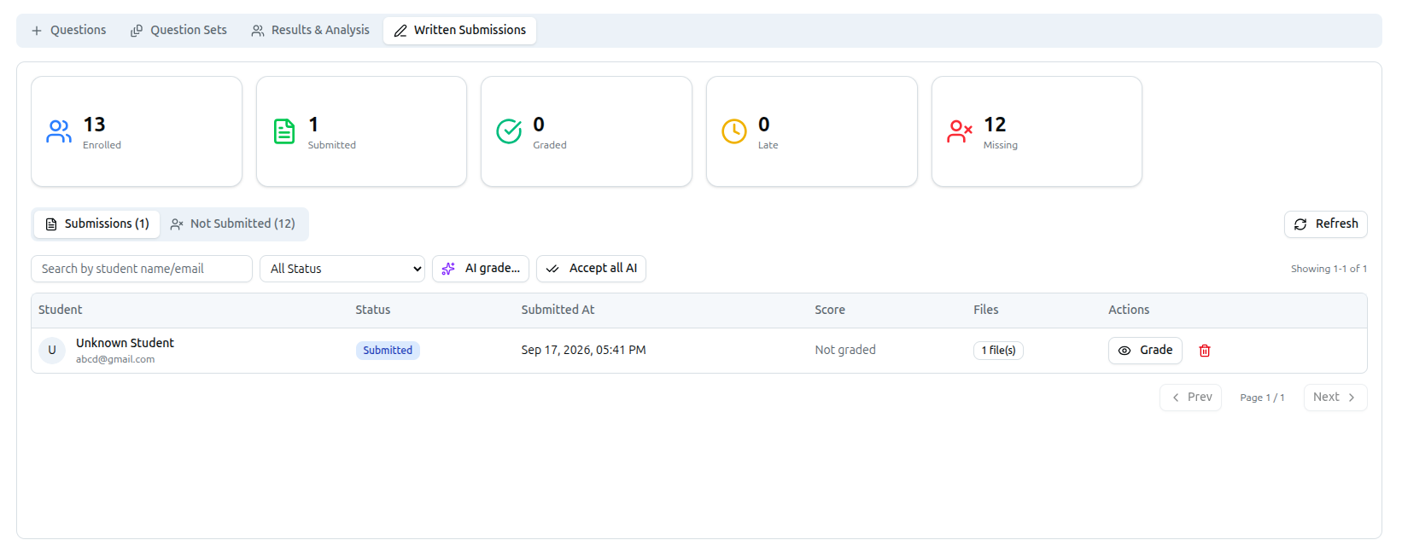This screenshot has width=1402, height=540.
Task: Click the left chevron on Prev
Action: tap(1176, 398)
